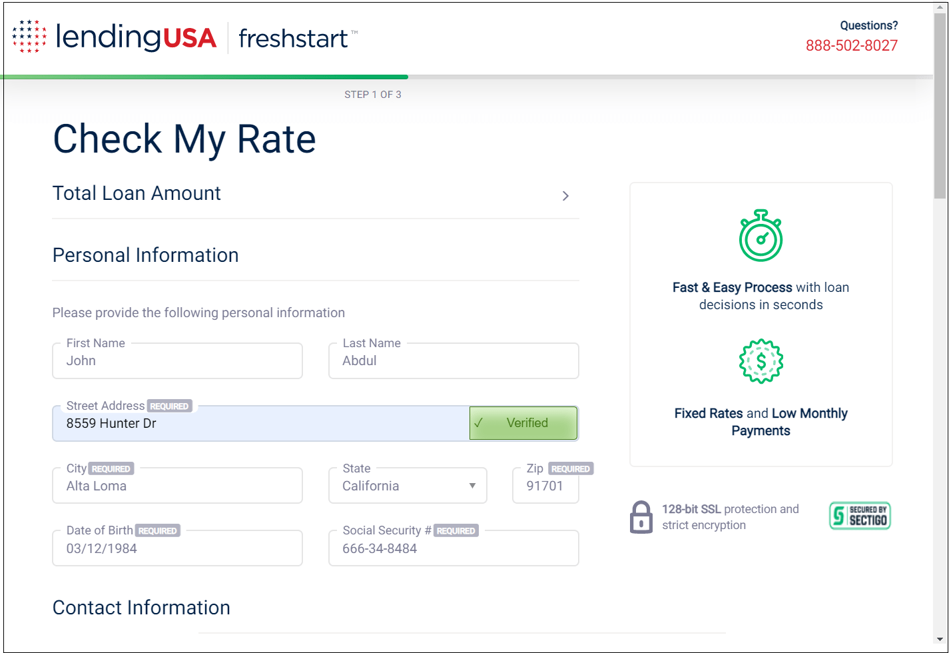The width and height of the screenshot is (949, 653).
Task: Click the green progress bar under the header
Action: (204, 77)
